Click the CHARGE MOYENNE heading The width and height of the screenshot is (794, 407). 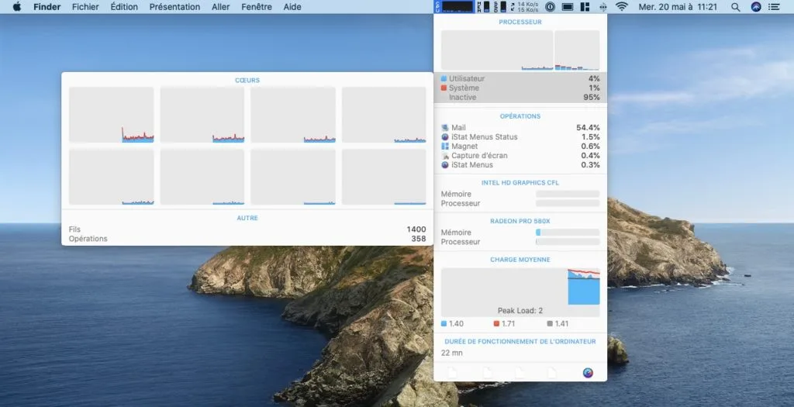(520, 259)
